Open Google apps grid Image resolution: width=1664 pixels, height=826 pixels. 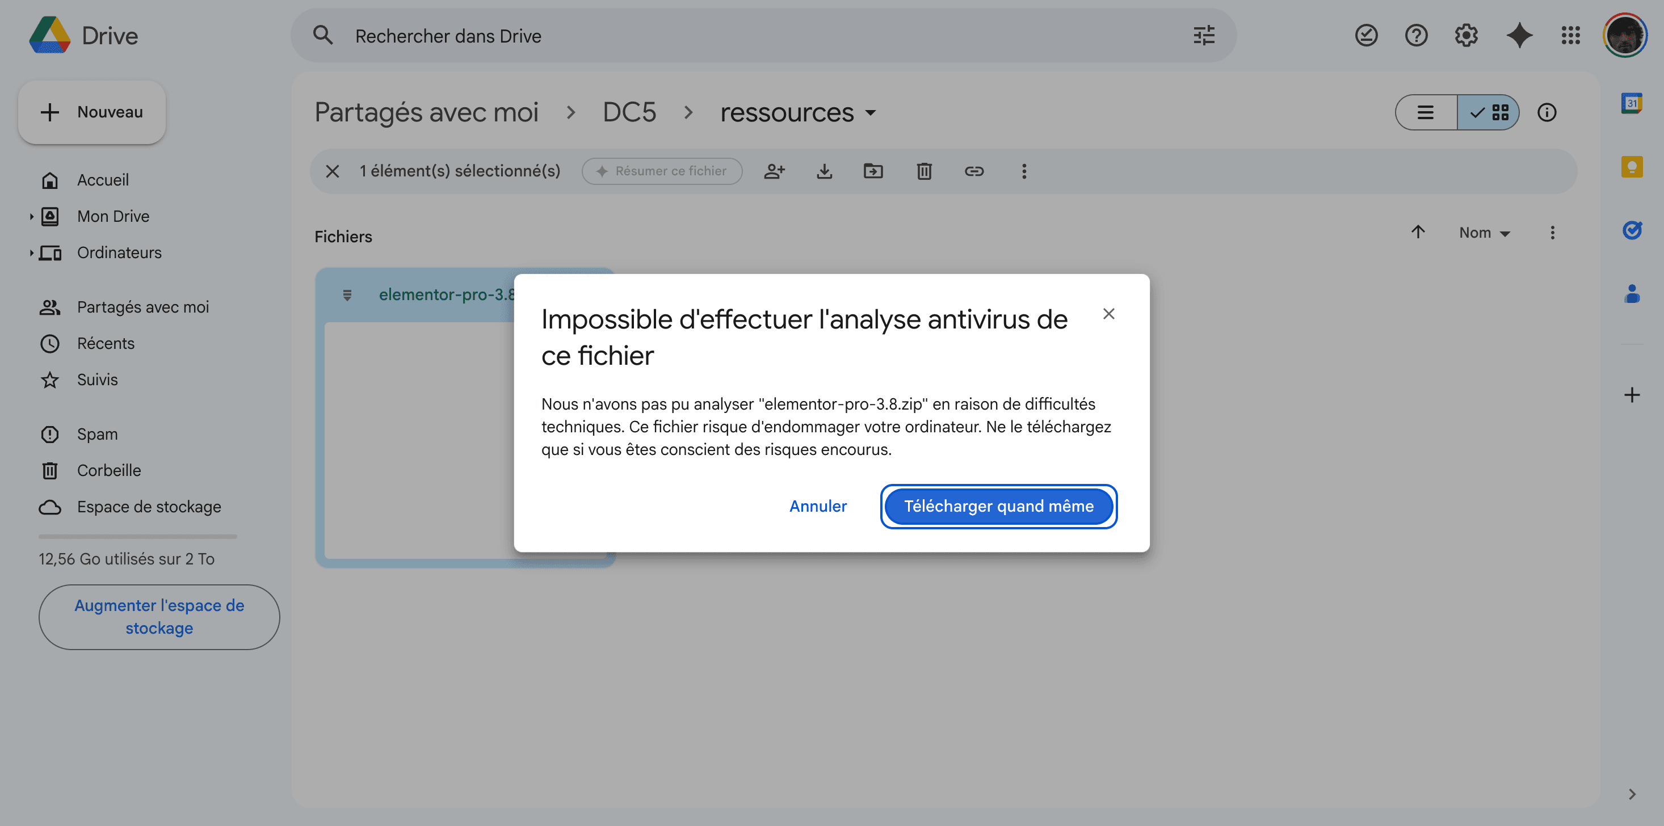pos(1570,36)
